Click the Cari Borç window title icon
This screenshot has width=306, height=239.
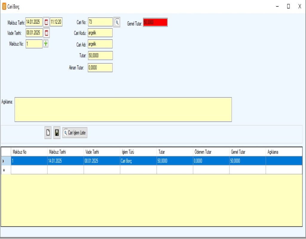[4, 6]
